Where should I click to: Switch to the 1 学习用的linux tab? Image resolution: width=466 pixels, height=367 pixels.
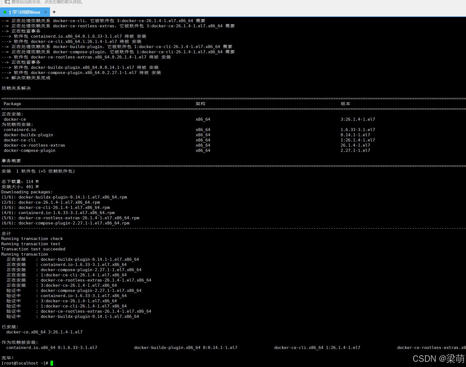(x=25, y=12)
